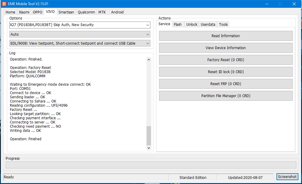Open the Unlock actions tab

point(192,24)
